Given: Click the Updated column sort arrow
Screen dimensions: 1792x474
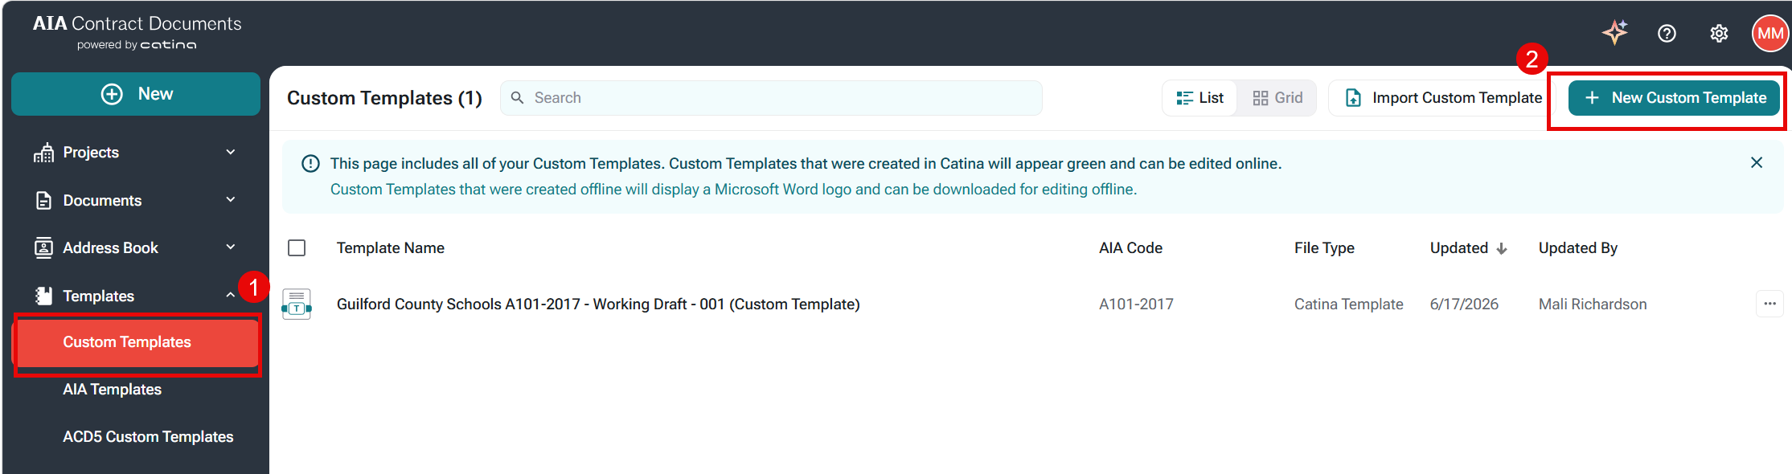Looking at the screenshot, I should coord(1502,249).
